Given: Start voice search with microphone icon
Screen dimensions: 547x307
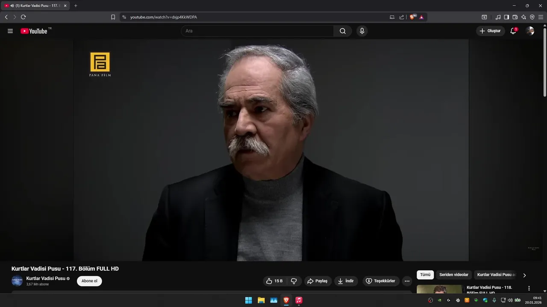Looking at the screenshot, I should 362,31.
